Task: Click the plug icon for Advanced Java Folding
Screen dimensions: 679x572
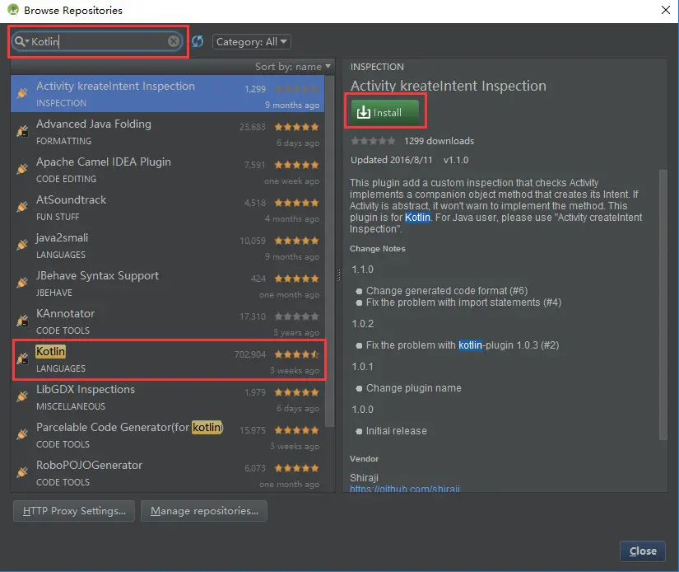Action: pyautogui.click(x=22, y=131)
